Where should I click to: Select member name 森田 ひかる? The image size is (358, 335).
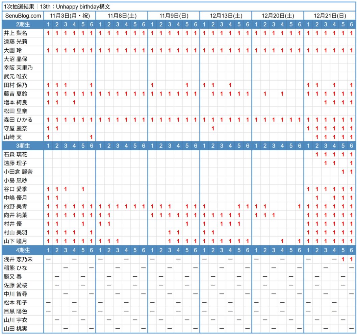point(18,120)
